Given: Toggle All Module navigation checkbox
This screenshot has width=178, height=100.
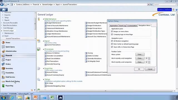Looking at the screenshot, I should tap(112, 41).
